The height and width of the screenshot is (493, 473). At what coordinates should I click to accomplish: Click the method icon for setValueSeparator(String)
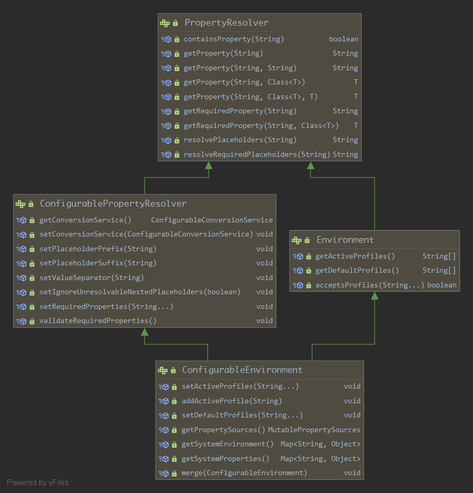click(22, 278)
